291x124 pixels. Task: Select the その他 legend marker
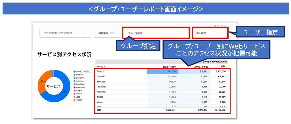tap(74, 100)
